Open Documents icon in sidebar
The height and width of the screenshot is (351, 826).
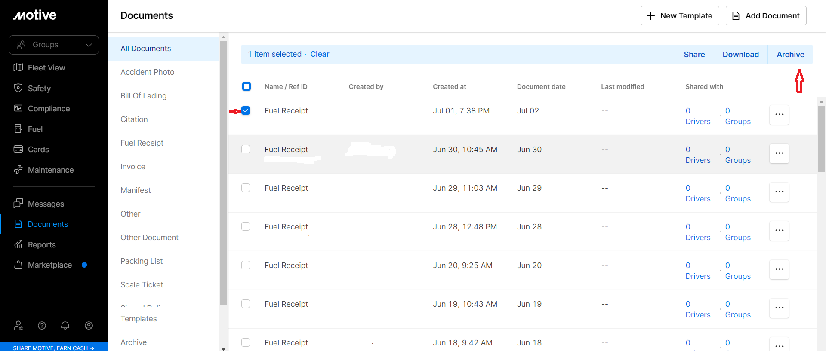(x=18, y=224)
